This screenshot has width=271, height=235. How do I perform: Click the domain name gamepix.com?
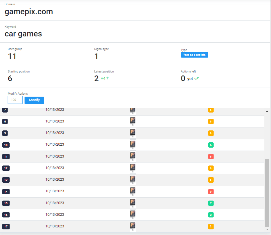(x=29, y=12)
